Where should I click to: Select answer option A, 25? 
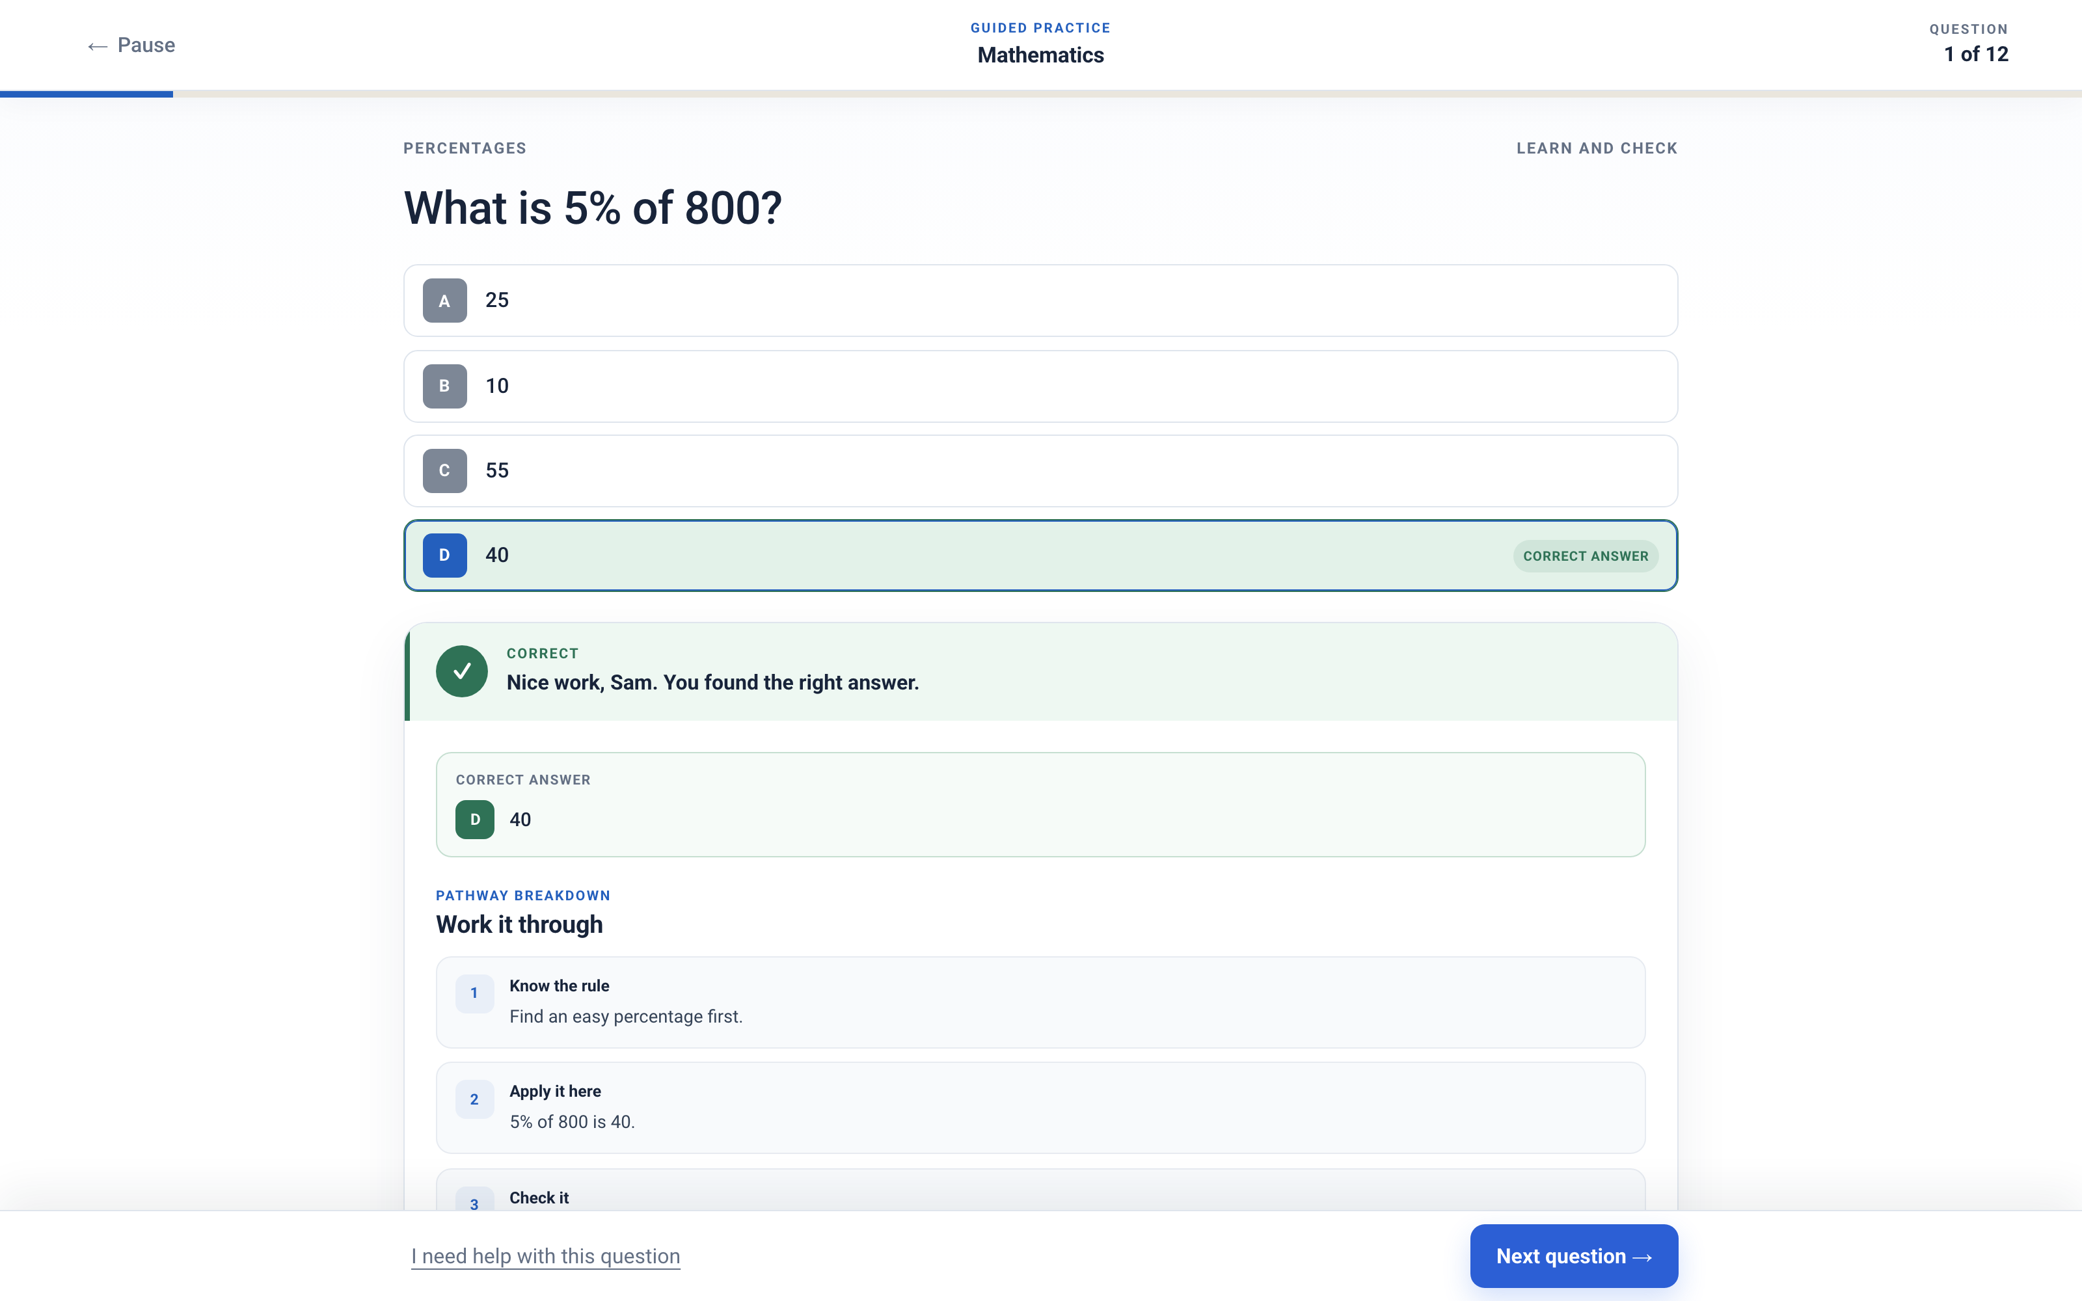(x=1040, y=301)
